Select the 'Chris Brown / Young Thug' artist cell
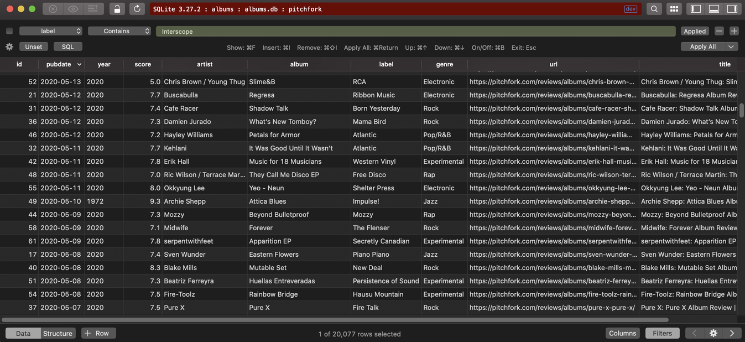The image size is (745, 342). (x=205, y=81)
